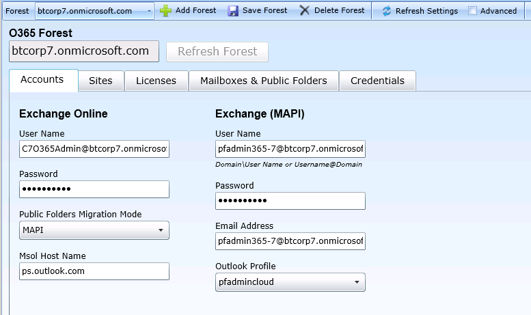Click the X Delete Forest icon
This screenshot has width=531, height=315.
304,10
